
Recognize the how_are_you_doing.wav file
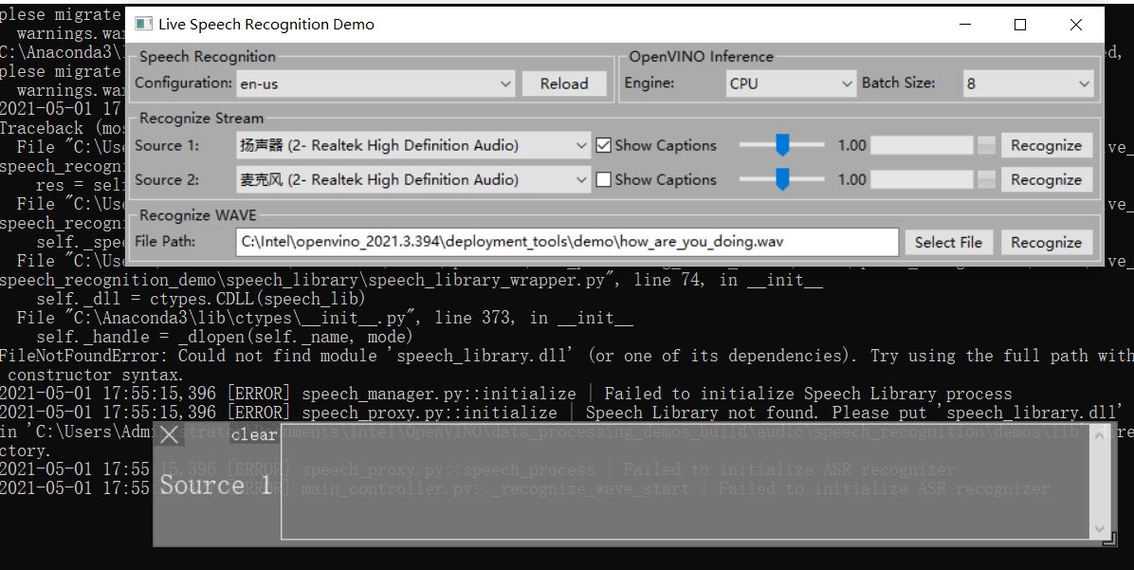point(1047,242)
